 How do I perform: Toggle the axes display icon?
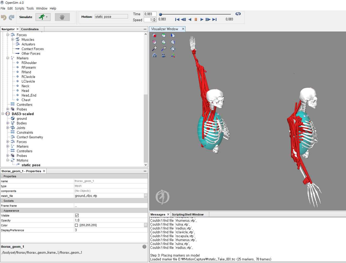pyautogui.click(x=173, y=55)
